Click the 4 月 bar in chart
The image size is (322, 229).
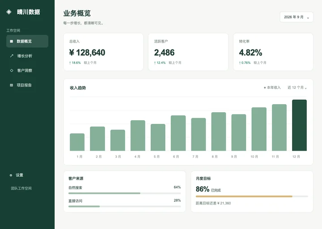138,136
